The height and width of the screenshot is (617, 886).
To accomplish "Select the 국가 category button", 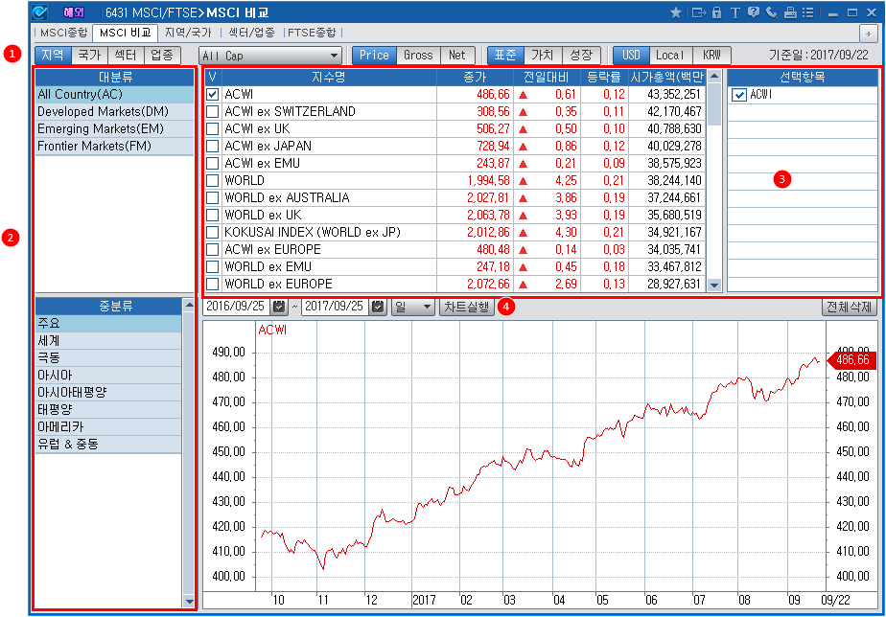I will point(89,56).
